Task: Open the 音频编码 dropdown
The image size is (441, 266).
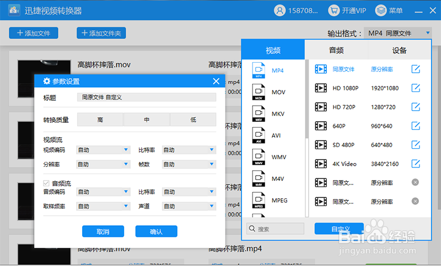Action: (103, 192)
